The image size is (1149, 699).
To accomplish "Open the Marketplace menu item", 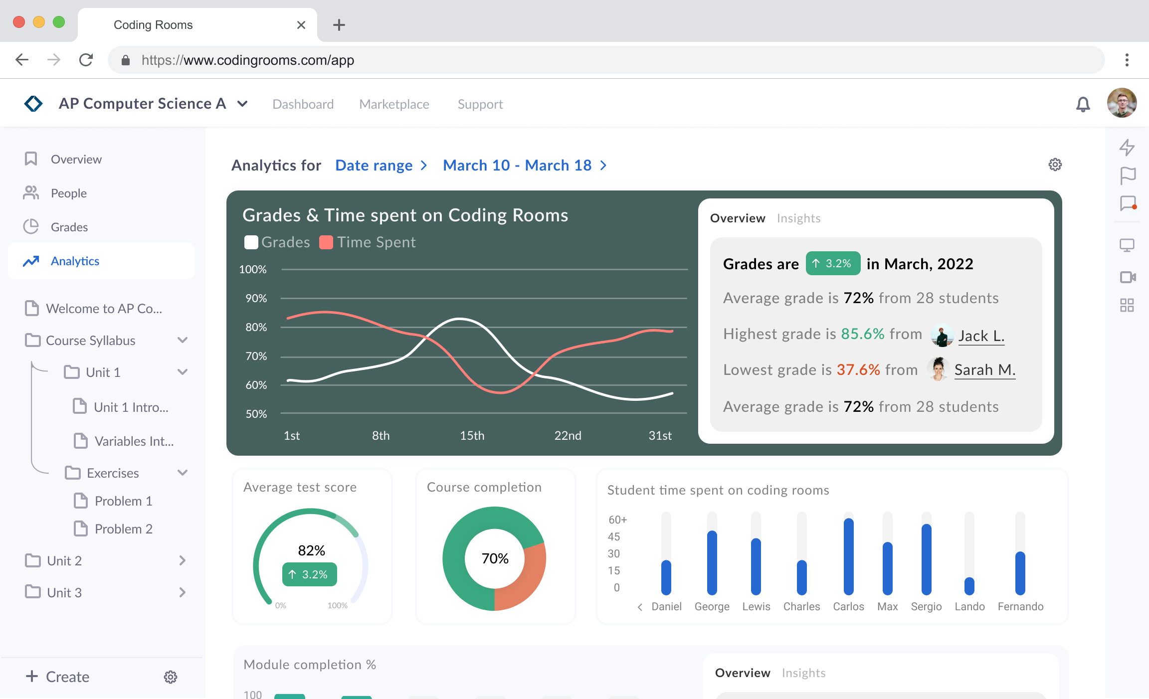I will (394, 104).
